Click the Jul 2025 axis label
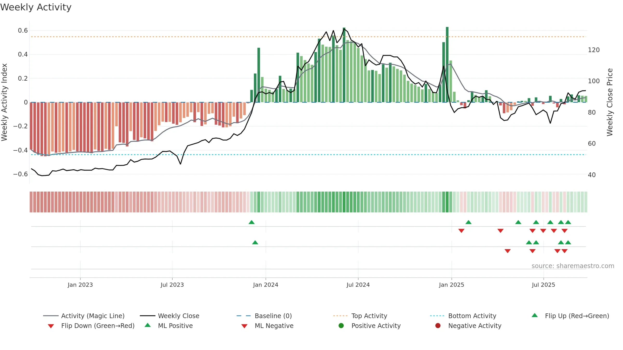 543,285
